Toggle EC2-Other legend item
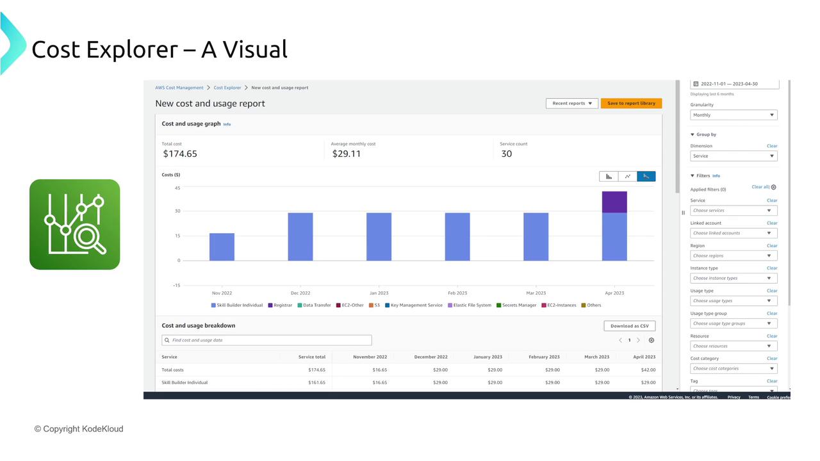The image size is (820, 461). pyautogui.click(x=350, y=305)
